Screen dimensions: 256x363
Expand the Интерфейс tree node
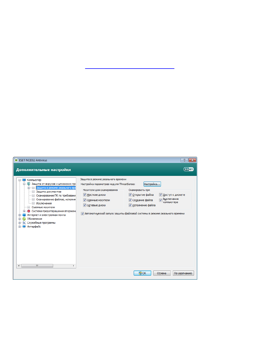pos(20,227)
